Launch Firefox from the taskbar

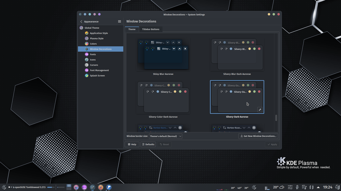tap(101, 187)
